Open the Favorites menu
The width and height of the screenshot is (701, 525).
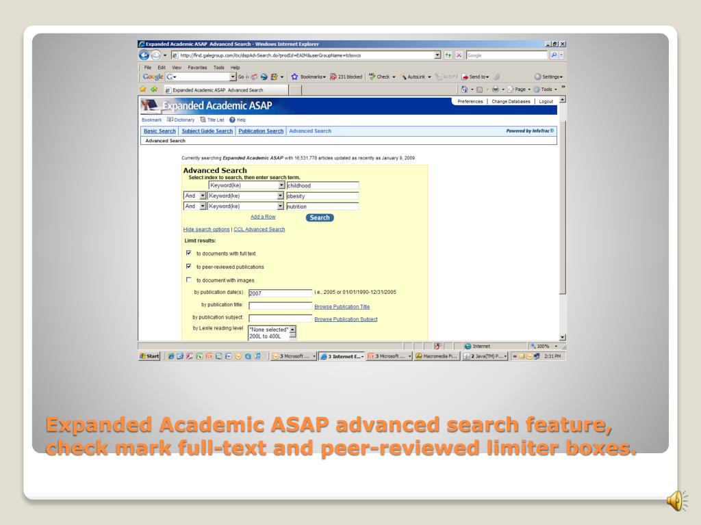(x=197, y=68)
